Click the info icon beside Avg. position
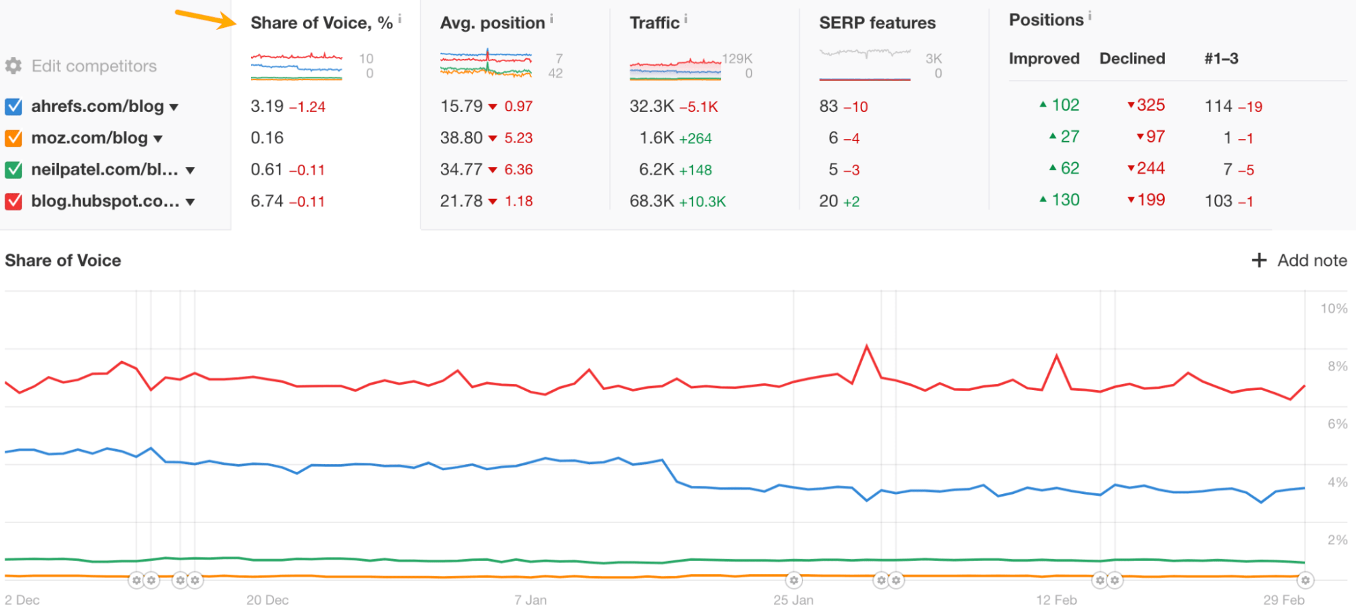The image size is (1356, 614). pos(551,18)
